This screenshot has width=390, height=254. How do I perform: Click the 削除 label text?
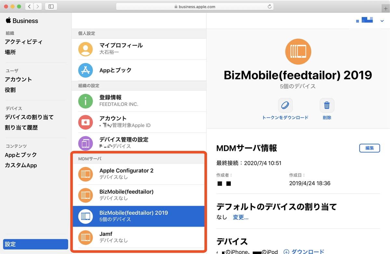click(327, 118)
